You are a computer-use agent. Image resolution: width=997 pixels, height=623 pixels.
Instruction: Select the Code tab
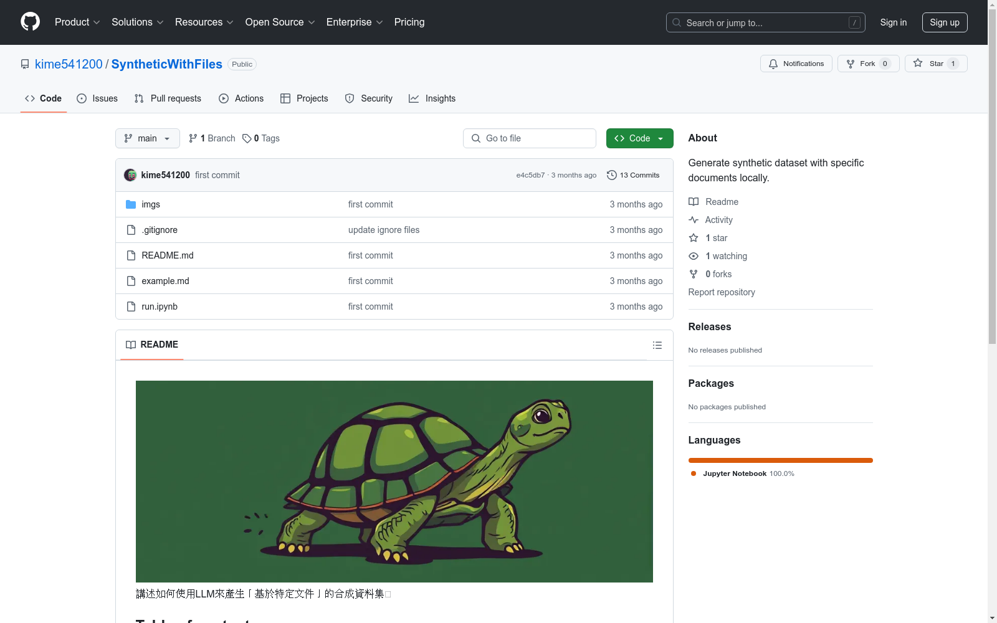click(43, 98)
